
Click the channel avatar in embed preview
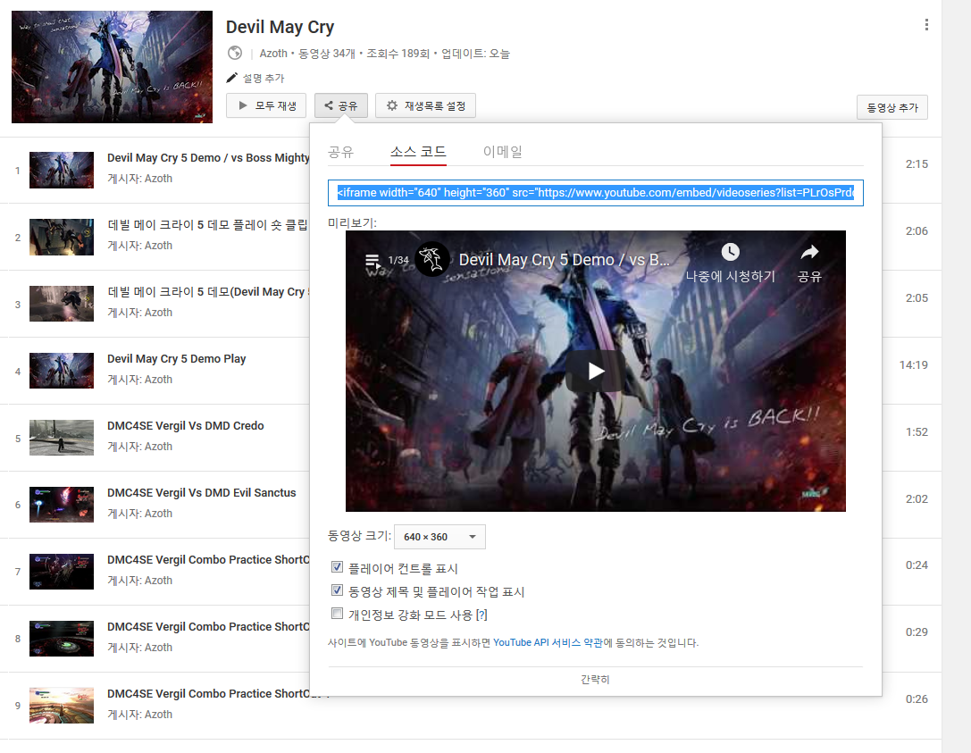tap(432, 260)
